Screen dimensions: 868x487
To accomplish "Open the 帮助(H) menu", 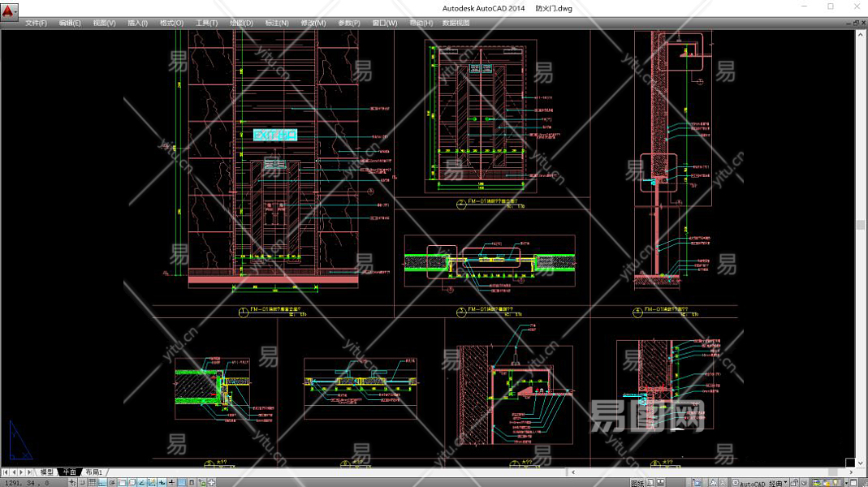I will (421, 24).
